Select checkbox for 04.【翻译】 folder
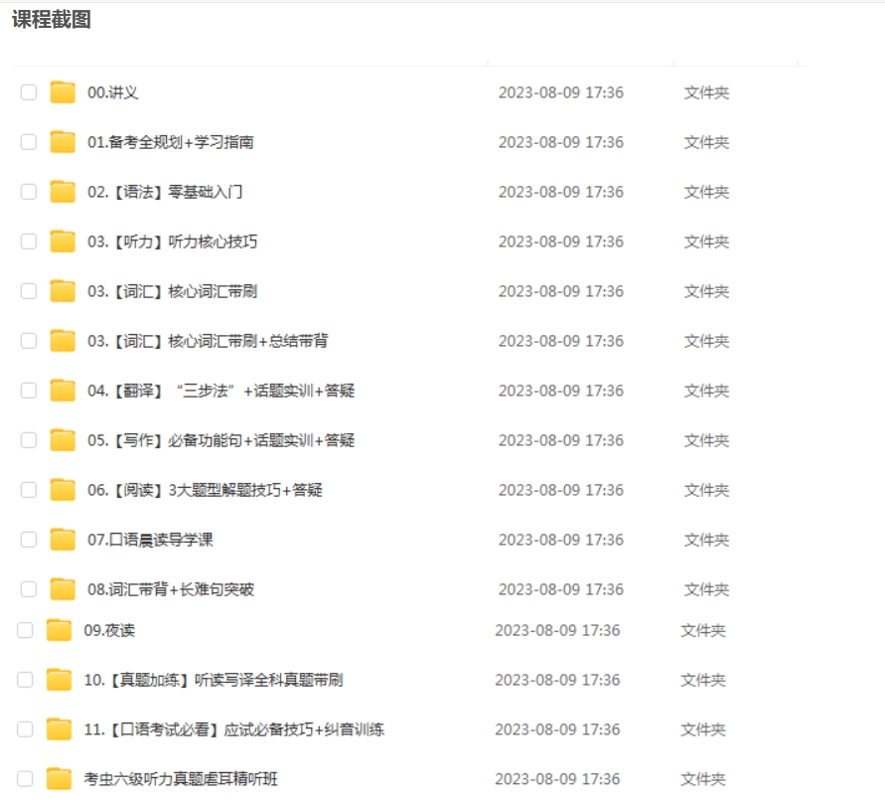Viewport: 885px width, 806px height. tap(29, 391)
